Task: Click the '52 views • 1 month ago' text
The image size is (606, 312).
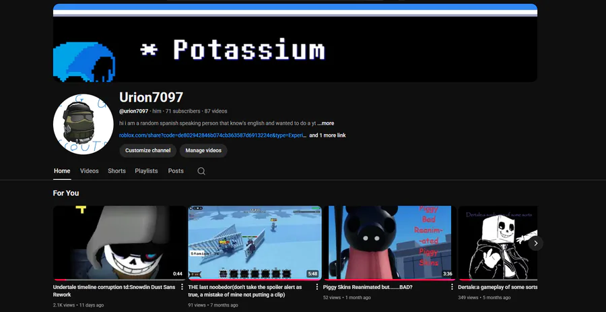Action: point(347,298)
